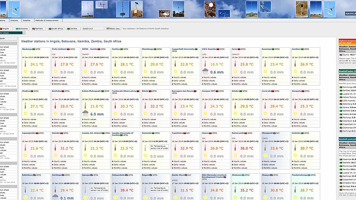Click the thermometer icon in the Zambezi card
The image size is (356, 200).
click(x=295, y=64)
